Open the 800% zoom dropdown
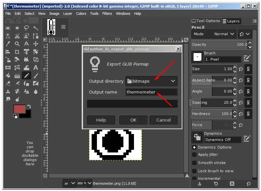Image resolution: width=261 pixels, height=191 pixels. point(89,183)
